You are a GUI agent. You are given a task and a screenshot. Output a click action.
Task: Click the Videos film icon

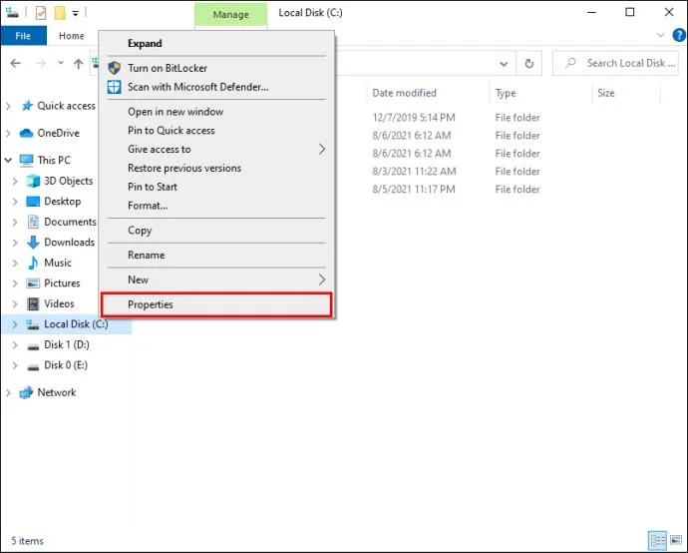click(33, 303)
